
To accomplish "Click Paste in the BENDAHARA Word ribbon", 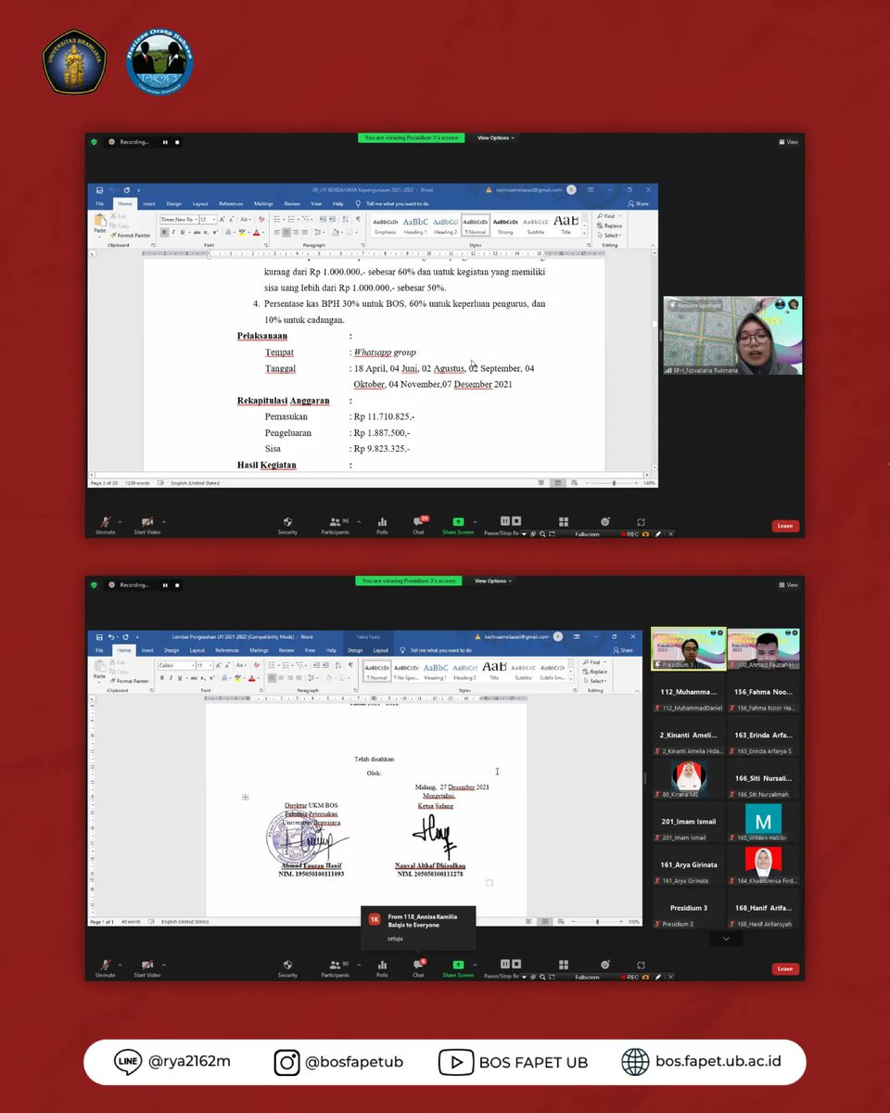I will [x=100, y=225].
